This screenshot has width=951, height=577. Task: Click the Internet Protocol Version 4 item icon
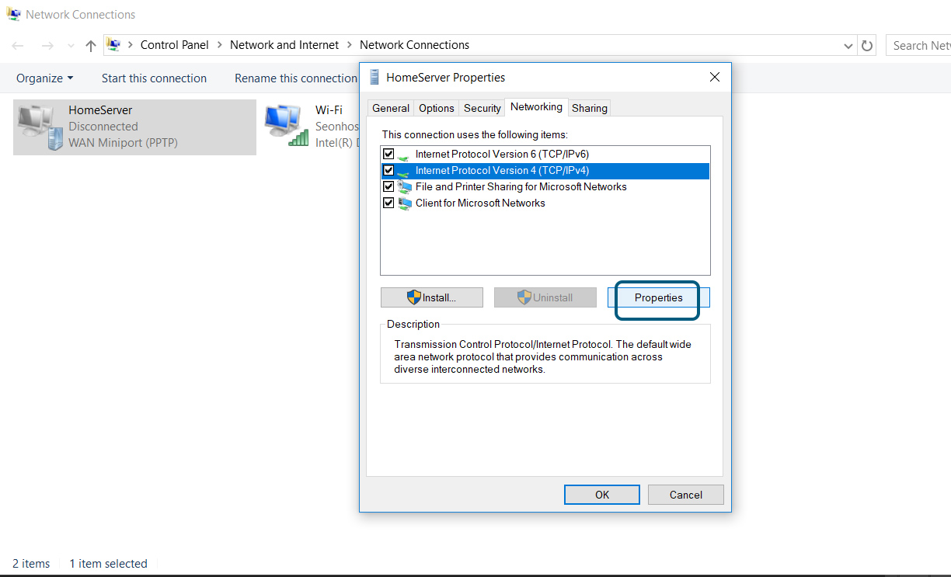tap(404, 171)
